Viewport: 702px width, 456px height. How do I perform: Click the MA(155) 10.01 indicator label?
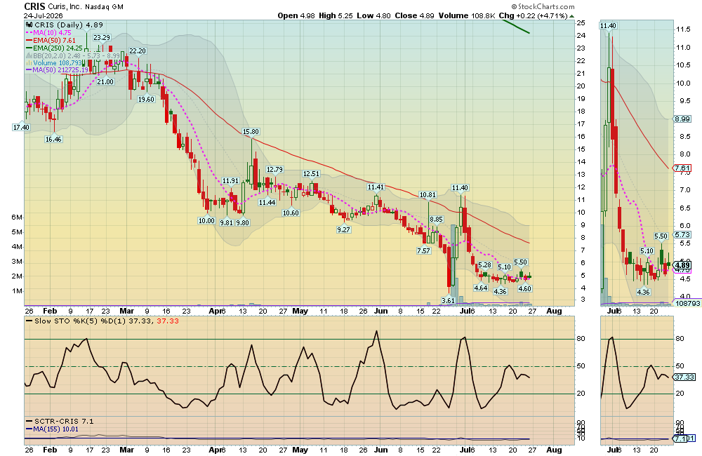point(52,429)
